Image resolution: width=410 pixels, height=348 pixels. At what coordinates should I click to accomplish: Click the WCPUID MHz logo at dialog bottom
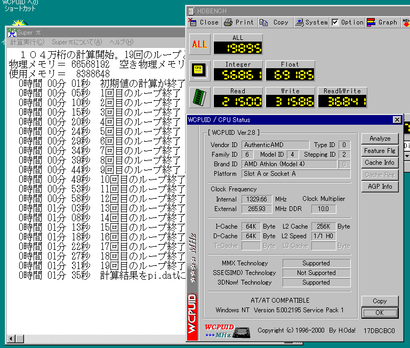pos(227,331)
